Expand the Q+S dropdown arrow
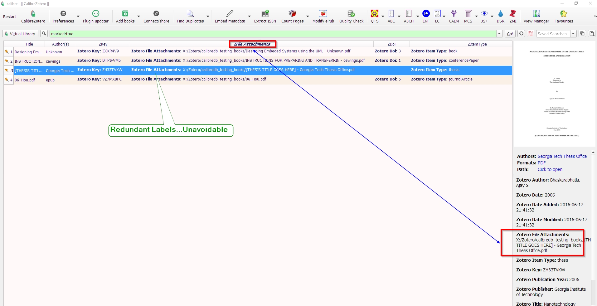Image resolution: width=597 pixels, height=306 pixels. (x=383, y=16)
